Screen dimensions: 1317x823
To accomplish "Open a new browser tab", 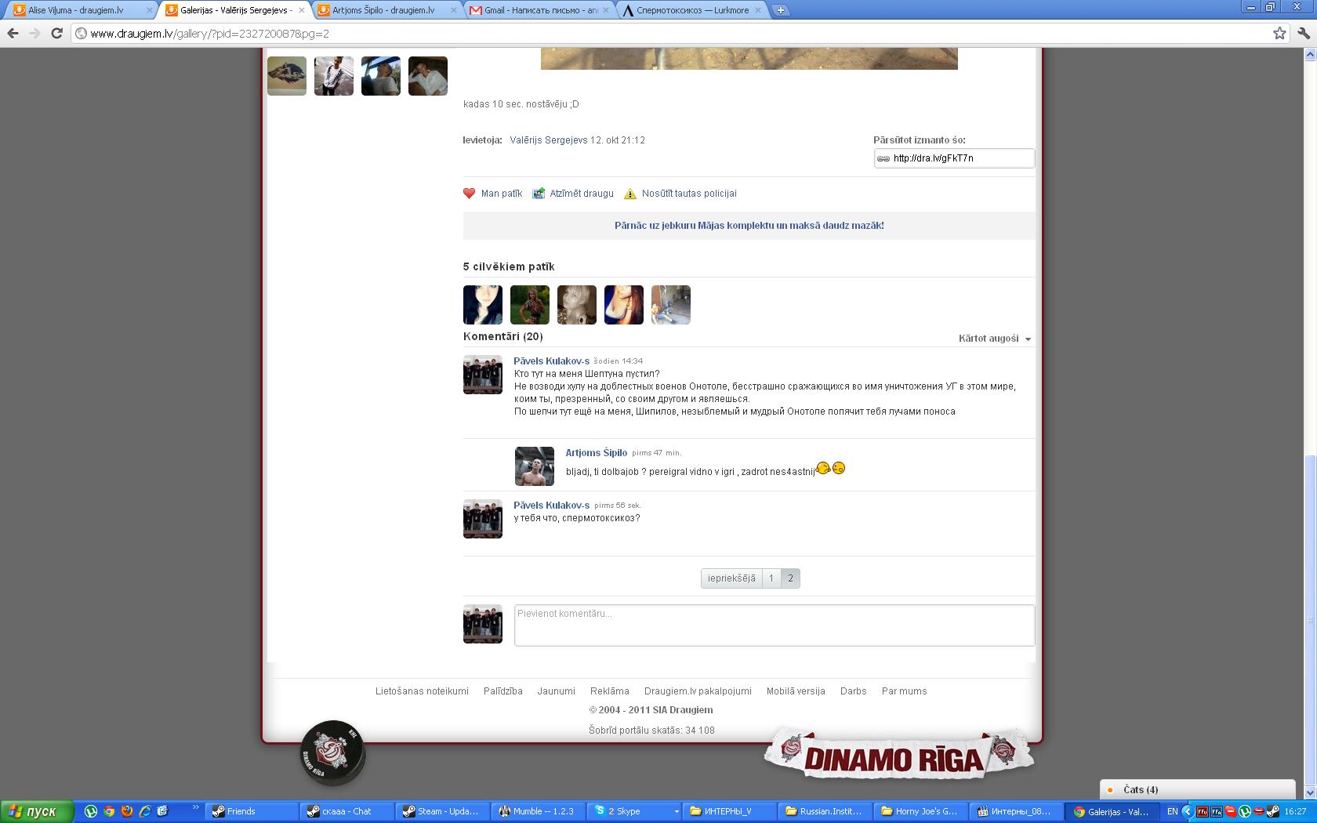I will pyautogui.click(x=781, y=10).
